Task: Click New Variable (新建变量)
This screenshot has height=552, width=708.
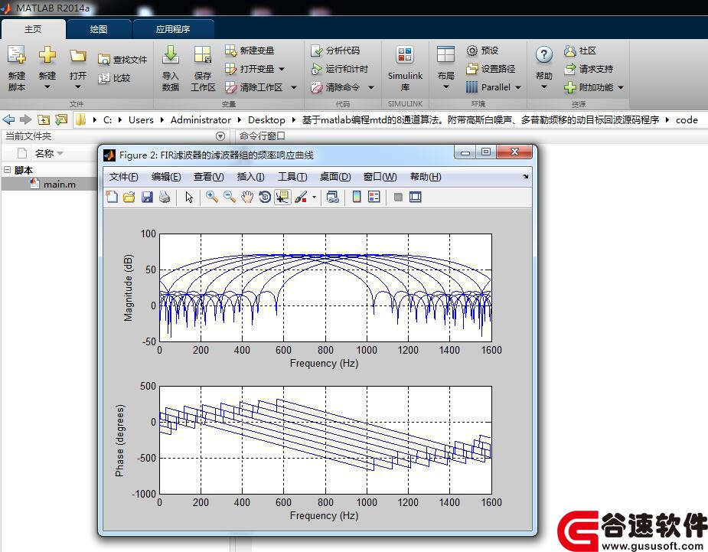Action: coord(250,51)
